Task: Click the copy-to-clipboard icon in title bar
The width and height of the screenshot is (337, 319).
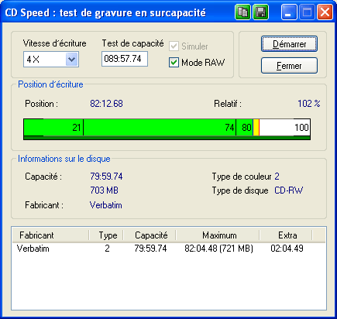Action: point(242,12)
